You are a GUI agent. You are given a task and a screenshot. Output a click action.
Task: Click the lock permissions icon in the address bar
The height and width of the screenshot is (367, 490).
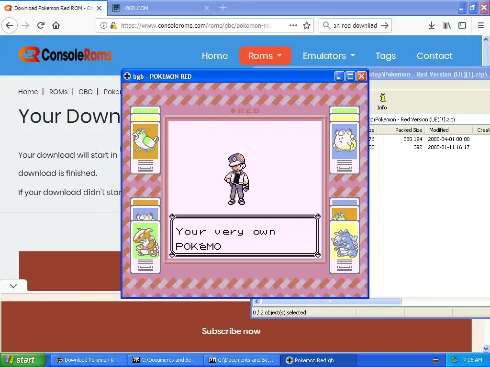pyautogui.click(x=113, y=26)
